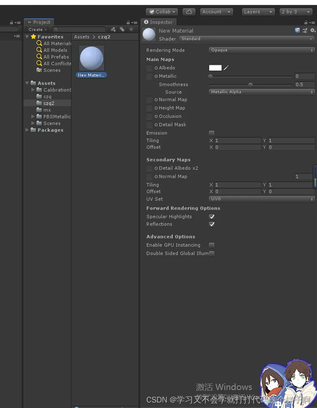Open the Collab dropdown
317x408 pixels.
(x=161, y=12)
